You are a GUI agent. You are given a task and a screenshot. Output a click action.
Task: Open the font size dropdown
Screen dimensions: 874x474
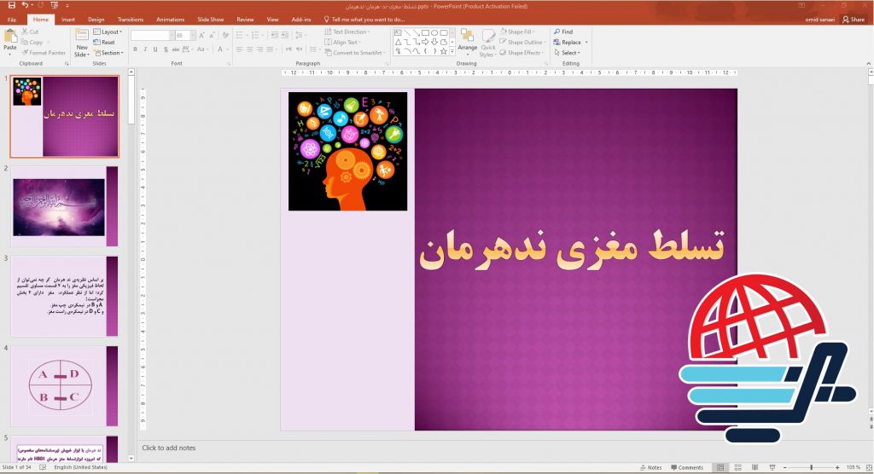192,35
